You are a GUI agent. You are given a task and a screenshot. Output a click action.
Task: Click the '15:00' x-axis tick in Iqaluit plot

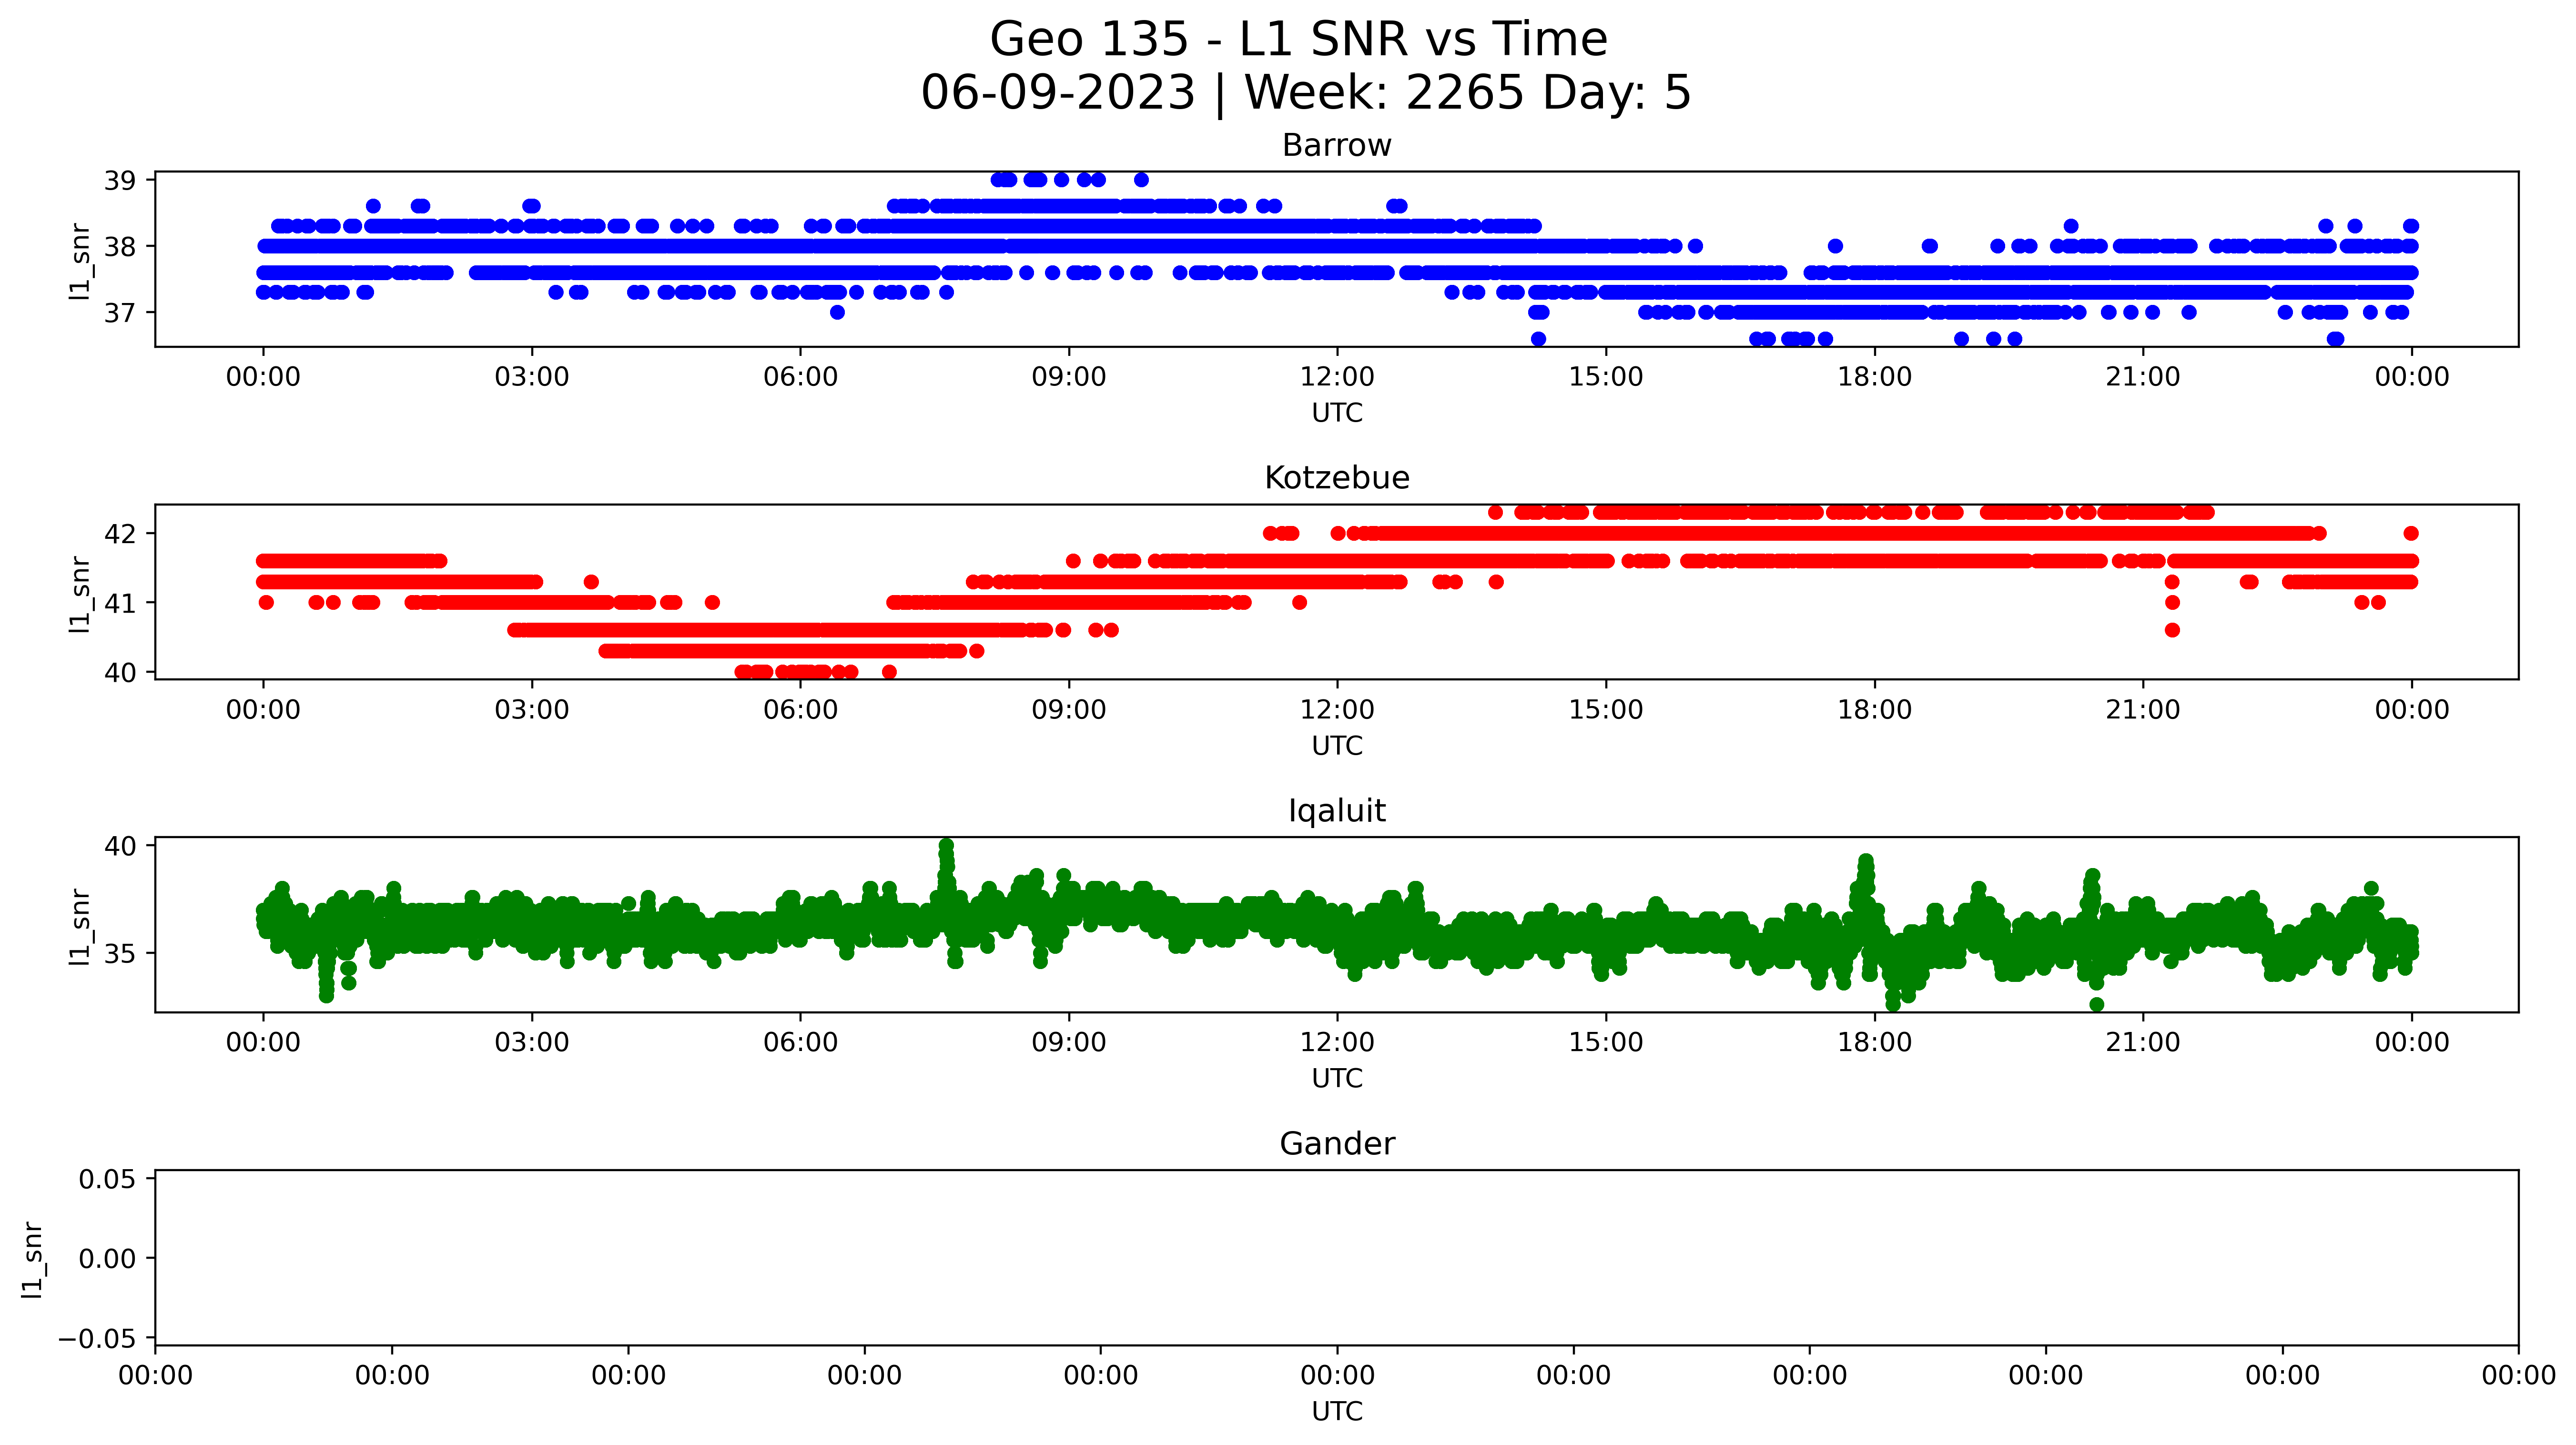pos(1606,1043)
